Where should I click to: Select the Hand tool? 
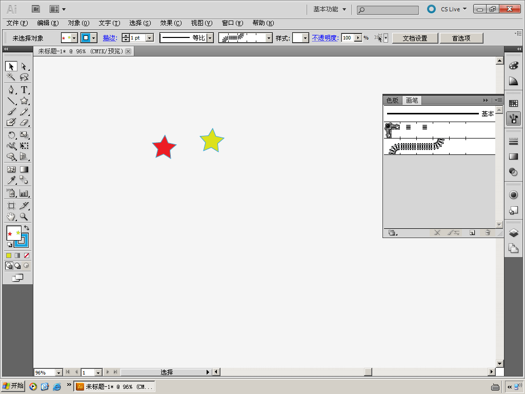(x=11, y=216)
